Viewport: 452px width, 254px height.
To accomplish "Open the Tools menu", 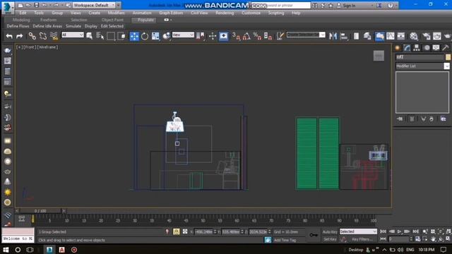I will tap(39, 13).
